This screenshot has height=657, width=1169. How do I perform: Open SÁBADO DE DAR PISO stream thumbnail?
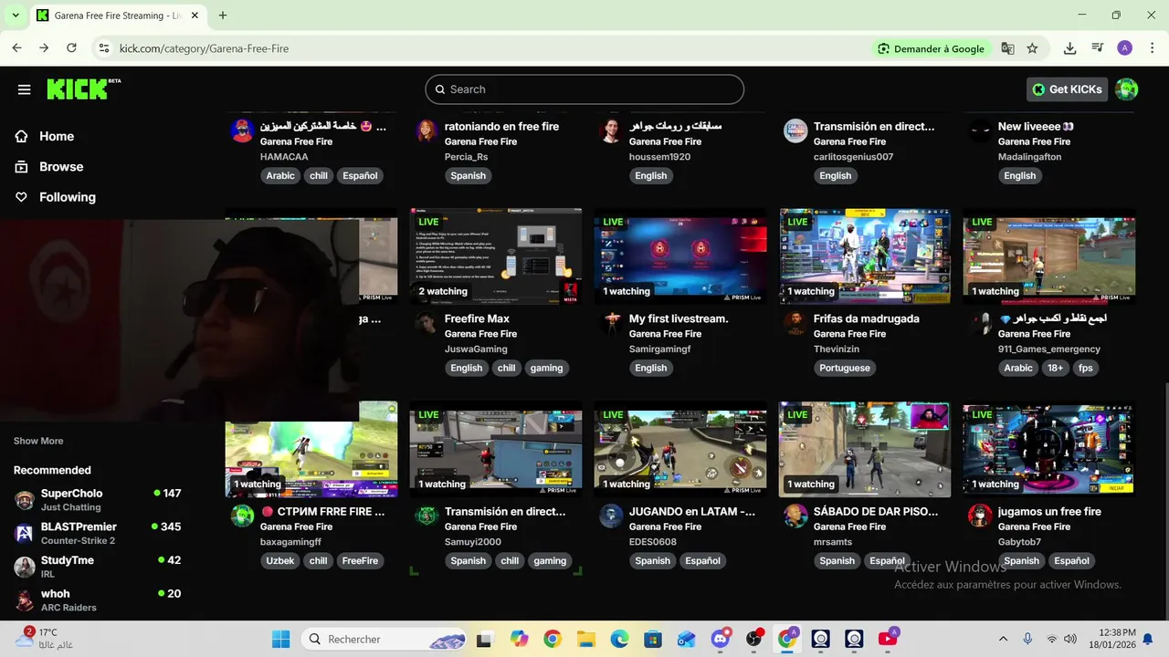tap(865, 449)
